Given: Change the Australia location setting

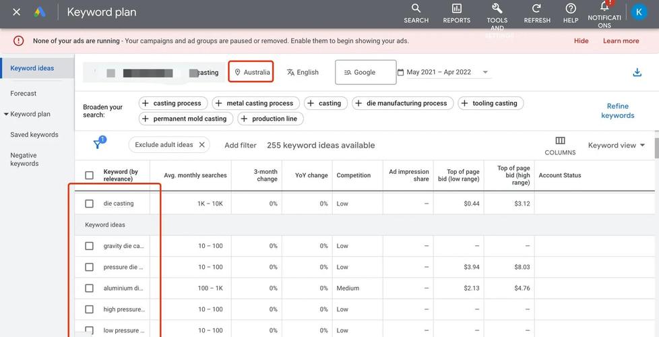Looking at the screenshot, I should [x=251, y=72].
